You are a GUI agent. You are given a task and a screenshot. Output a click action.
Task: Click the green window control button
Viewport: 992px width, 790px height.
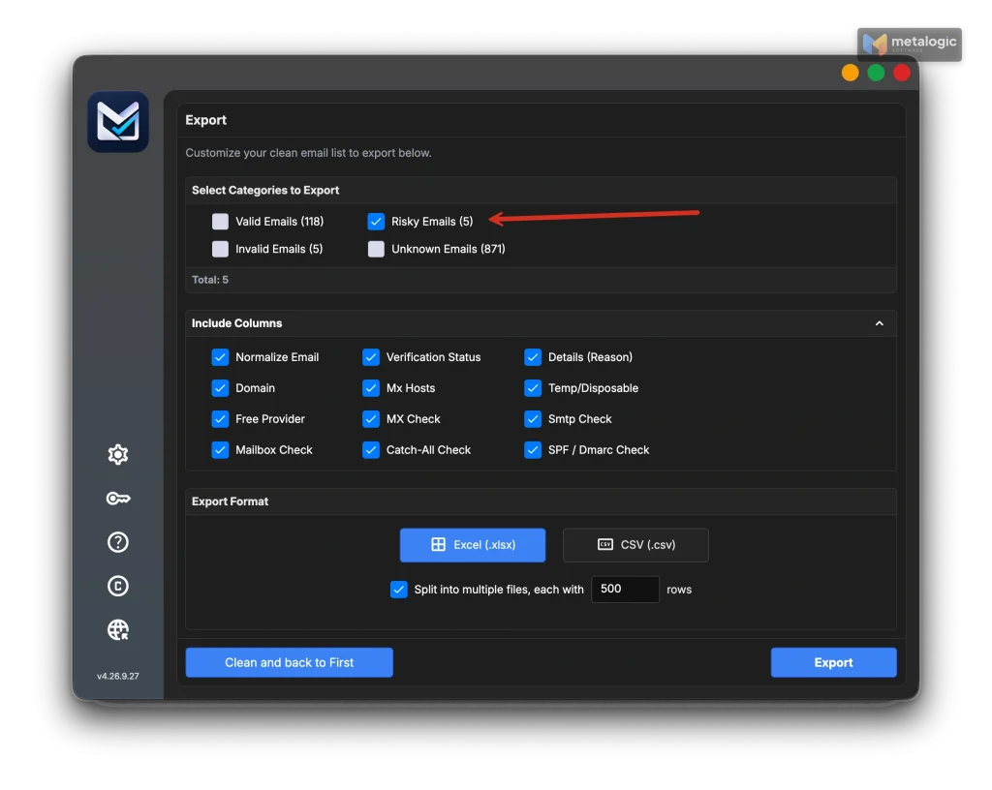point(876,73)
